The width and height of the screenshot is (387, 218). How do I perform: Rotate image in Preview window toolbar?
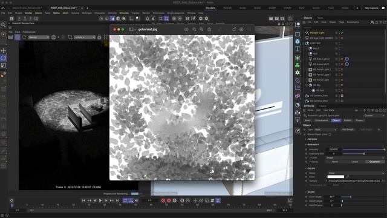pyautogui.click(x=234, y=30)
